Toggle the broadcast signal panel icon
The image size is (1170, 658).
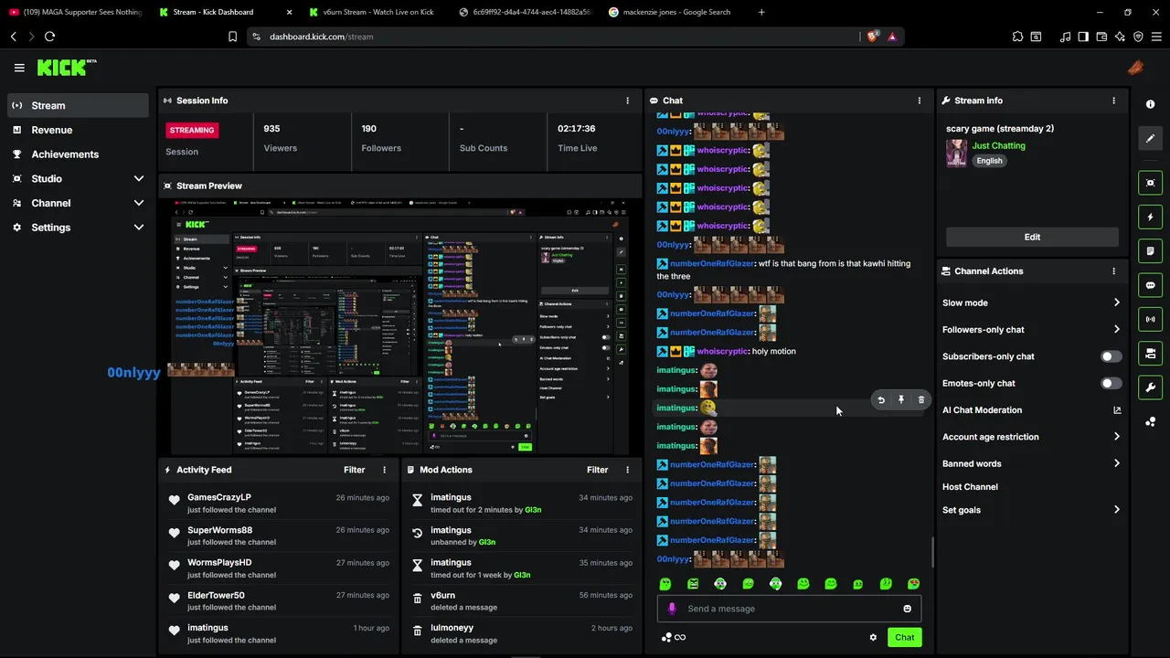tap(1150, 319)
